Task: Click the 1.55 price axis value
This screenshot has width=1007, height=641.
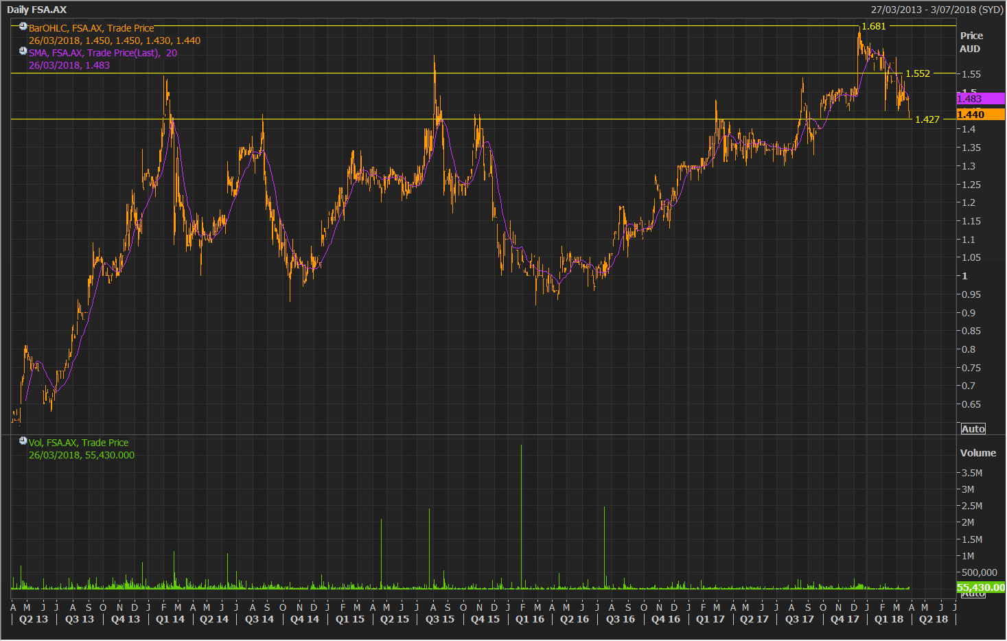Action: pos(971,74)
